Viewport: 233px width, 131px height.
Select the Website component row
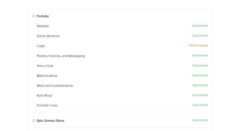point(43,26)
